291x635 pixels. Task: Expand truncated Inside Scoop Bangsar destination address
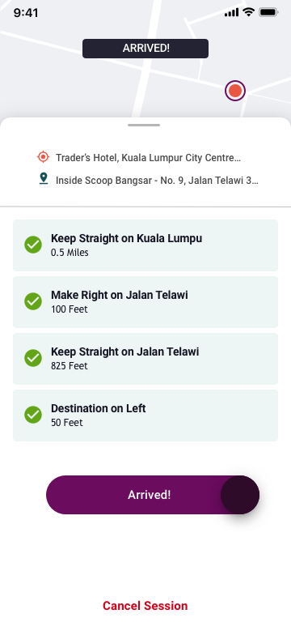(157, 180)
